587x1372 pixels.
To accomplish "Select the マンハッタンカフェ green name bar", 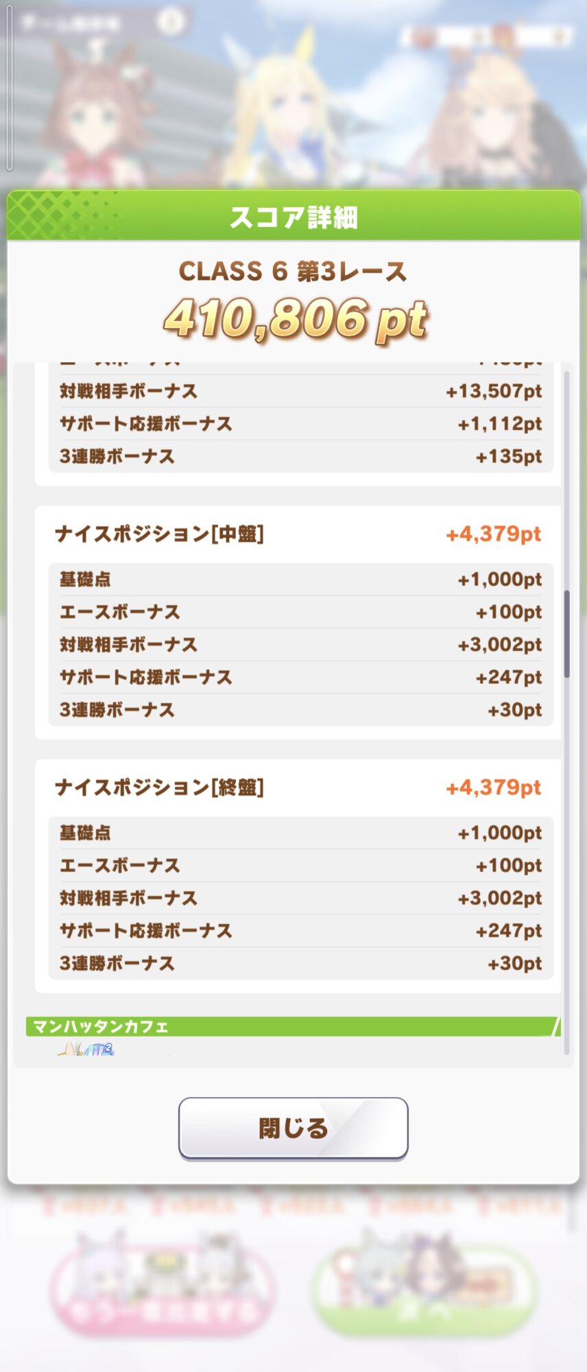I will (293, 1026).
